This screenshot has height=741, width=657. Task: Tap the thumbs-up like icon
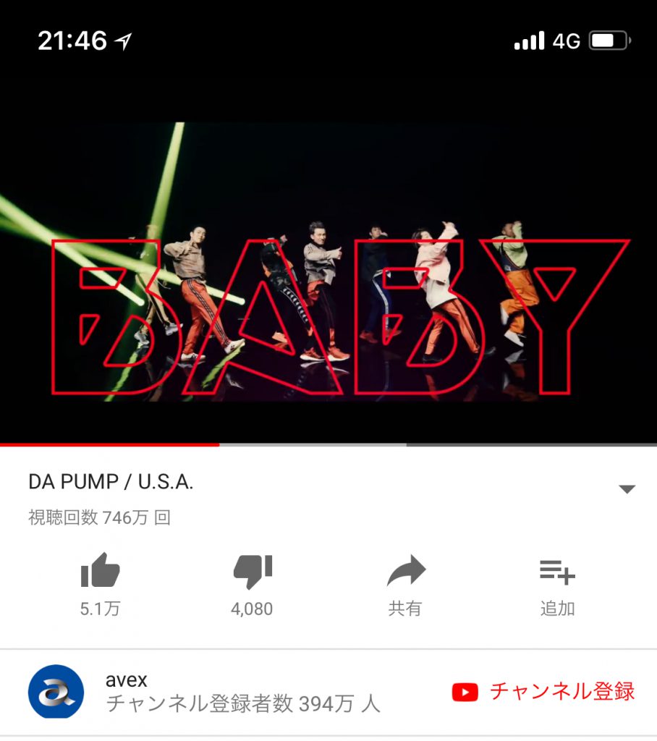[x=100, y=570]
